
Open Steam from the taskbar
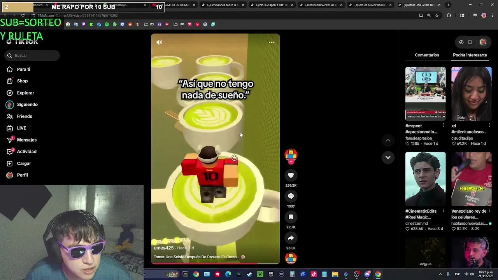point(249,274)
